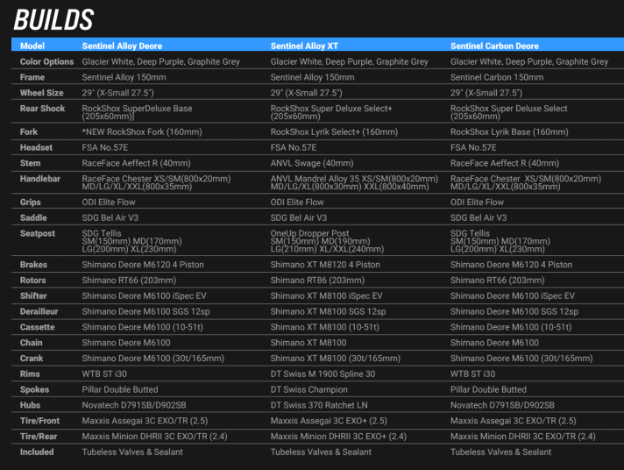Image resolution: width=624 pixels, height=470 pixels.
Task: Click the DT Swiss Champion spokes cell
Action: coord(309,389)
